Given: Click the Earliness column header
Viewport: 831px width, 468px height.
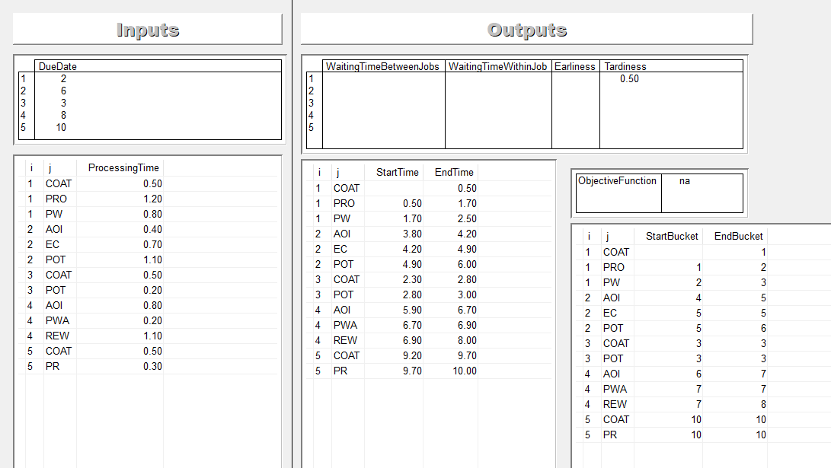Looking at the screenshot, I should (x=574, y=66).
